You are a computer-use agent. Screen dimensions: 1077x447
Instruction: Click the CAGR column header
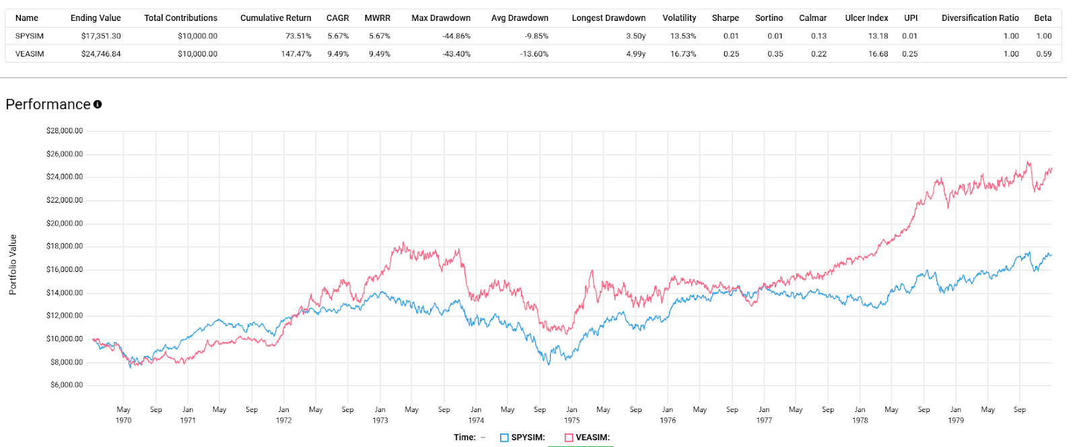click(x=338, y=18)
